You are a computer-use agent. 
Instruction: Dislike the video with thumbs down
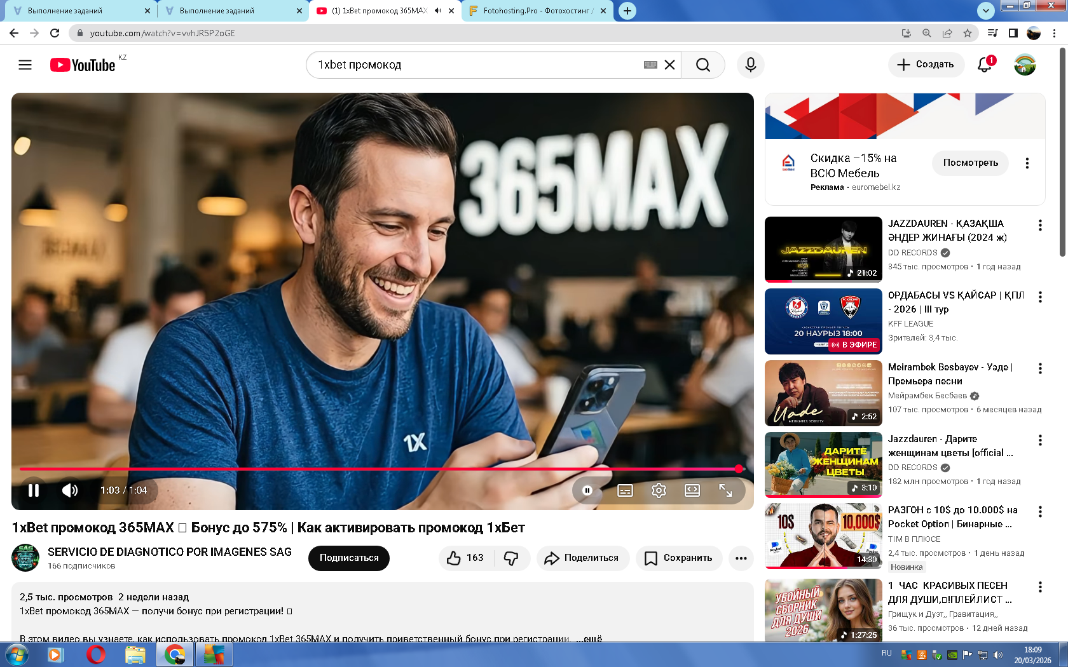pyautogui.click(x=511, y=558)
